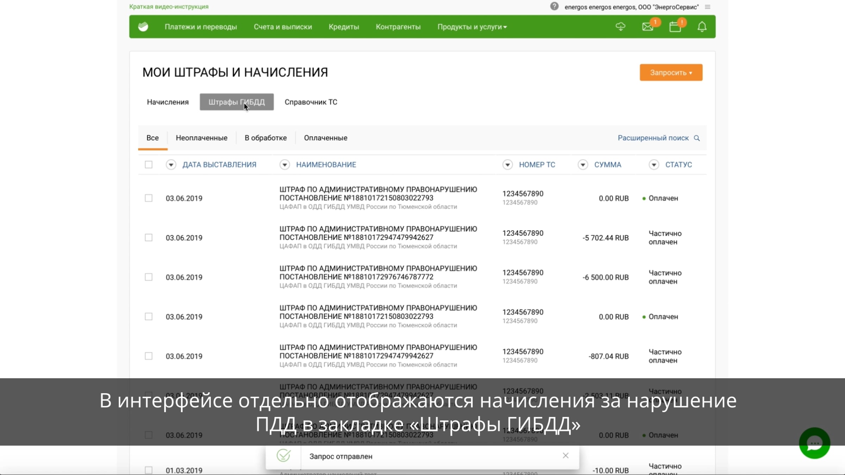Click the energos ООО ЭнергоСервис user name
The width and height of the screenshot is (845, 475).
click(x=632, y=7)
